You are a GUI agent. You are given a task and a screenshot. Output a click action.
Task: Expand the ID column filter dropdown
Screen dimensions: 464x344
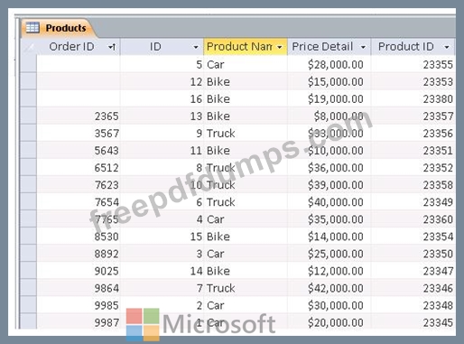click(196, 47)
